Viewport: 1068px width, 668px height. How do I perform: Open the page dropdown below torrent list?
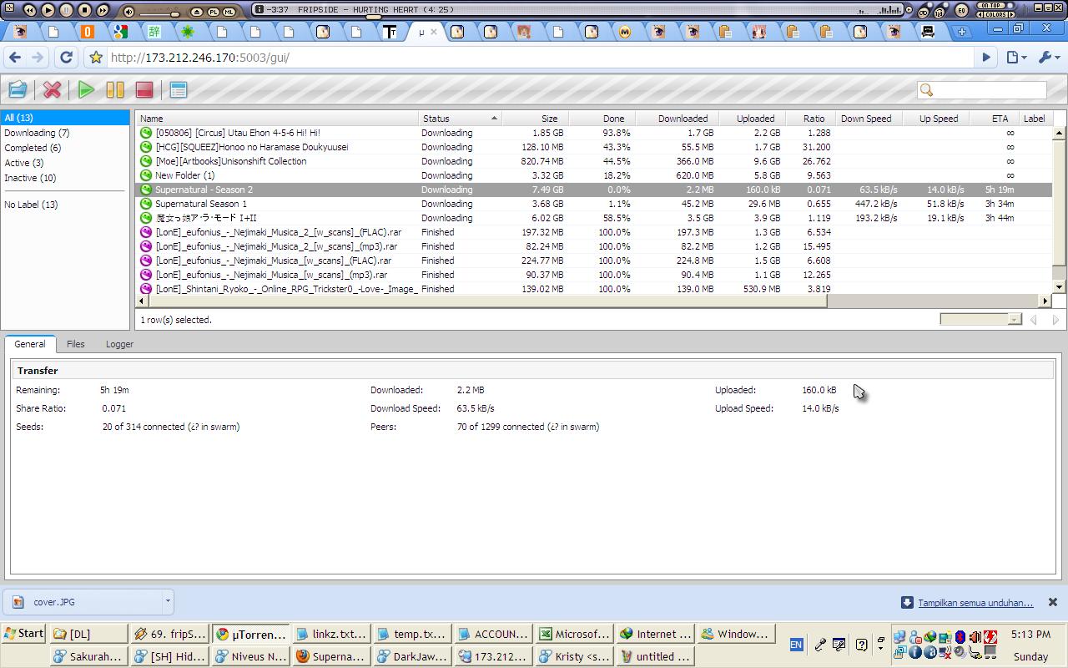[980, 319]
